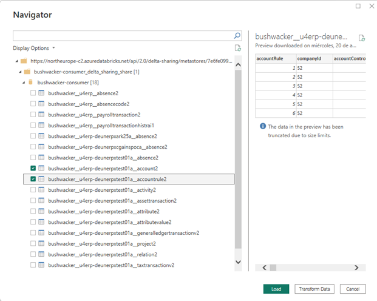
Task: Click the tree vertical scrollbar thumb
Action: point(238,160)
